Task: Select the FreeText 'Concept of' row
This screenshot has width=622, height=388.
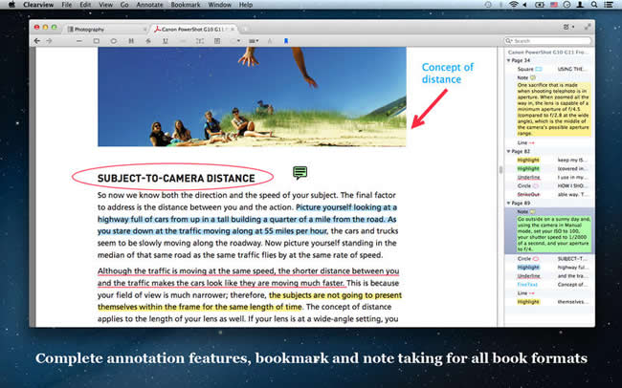Action: coord(549,285)
